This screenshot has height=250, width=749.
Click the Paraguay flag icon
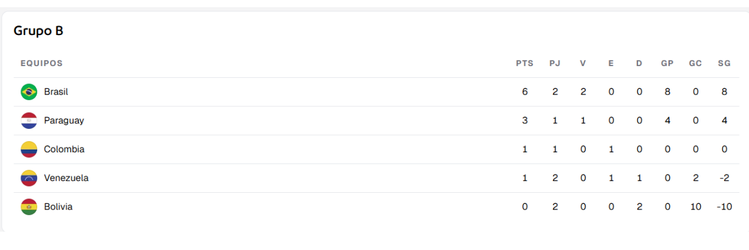click(x=29, y=121)
